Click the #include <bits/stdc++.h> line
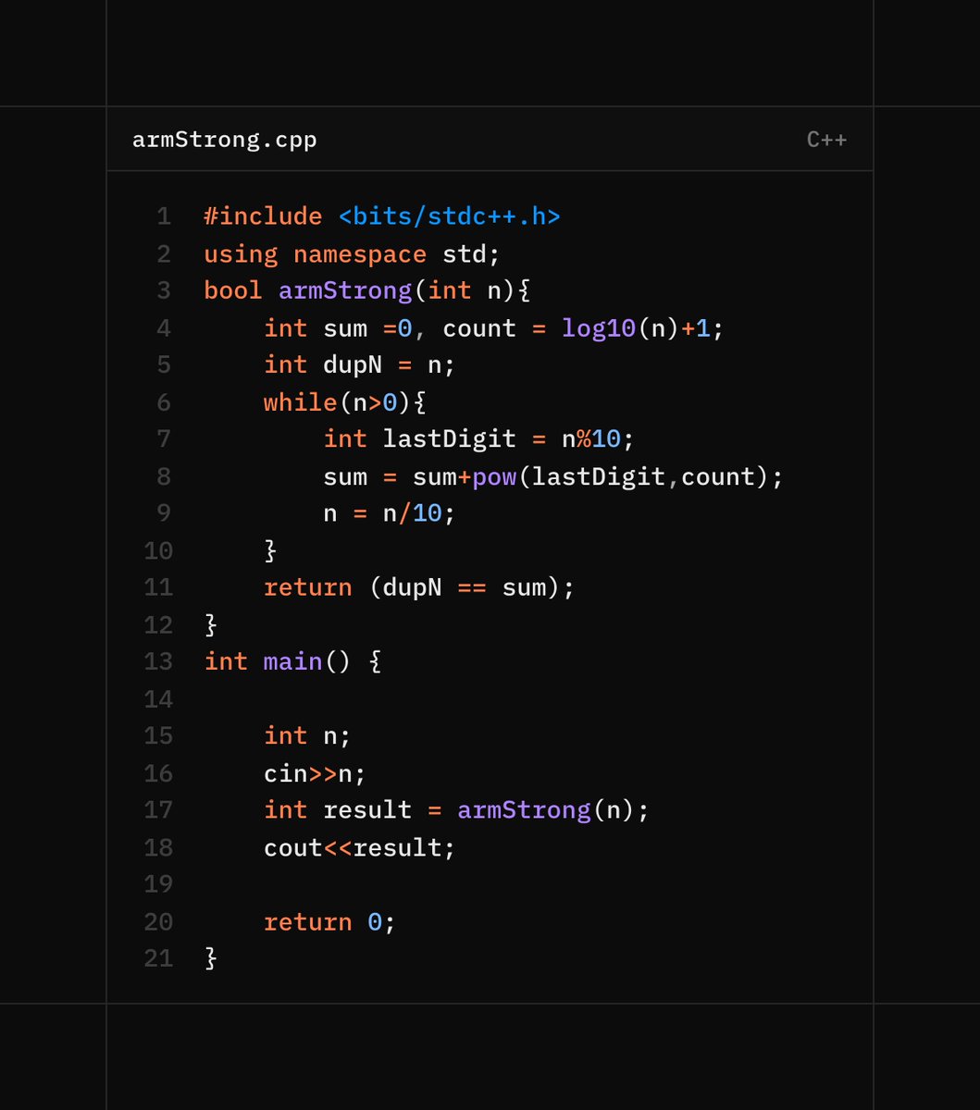 click(x=382, y=216)
